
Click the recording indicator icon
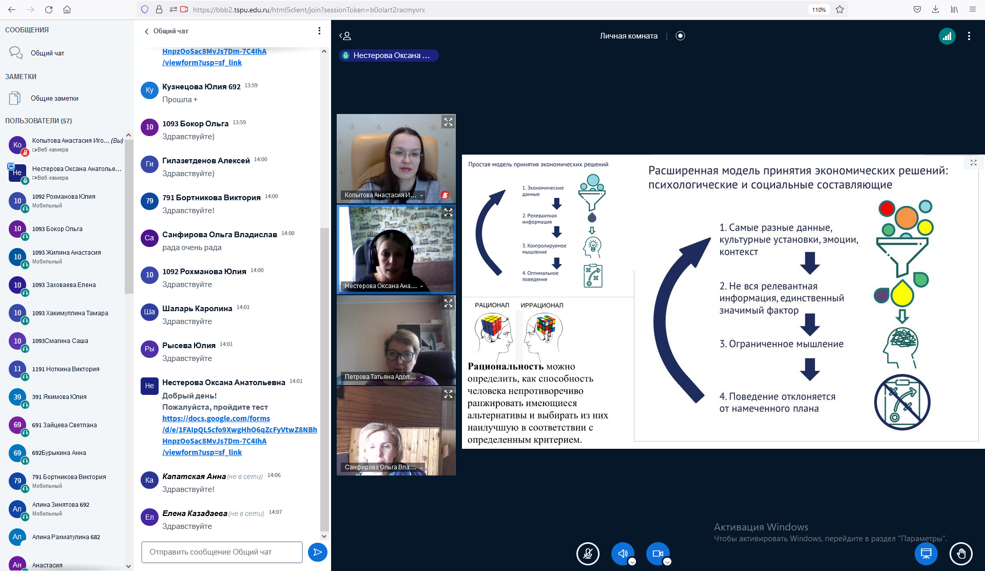(x=680, y=36)
